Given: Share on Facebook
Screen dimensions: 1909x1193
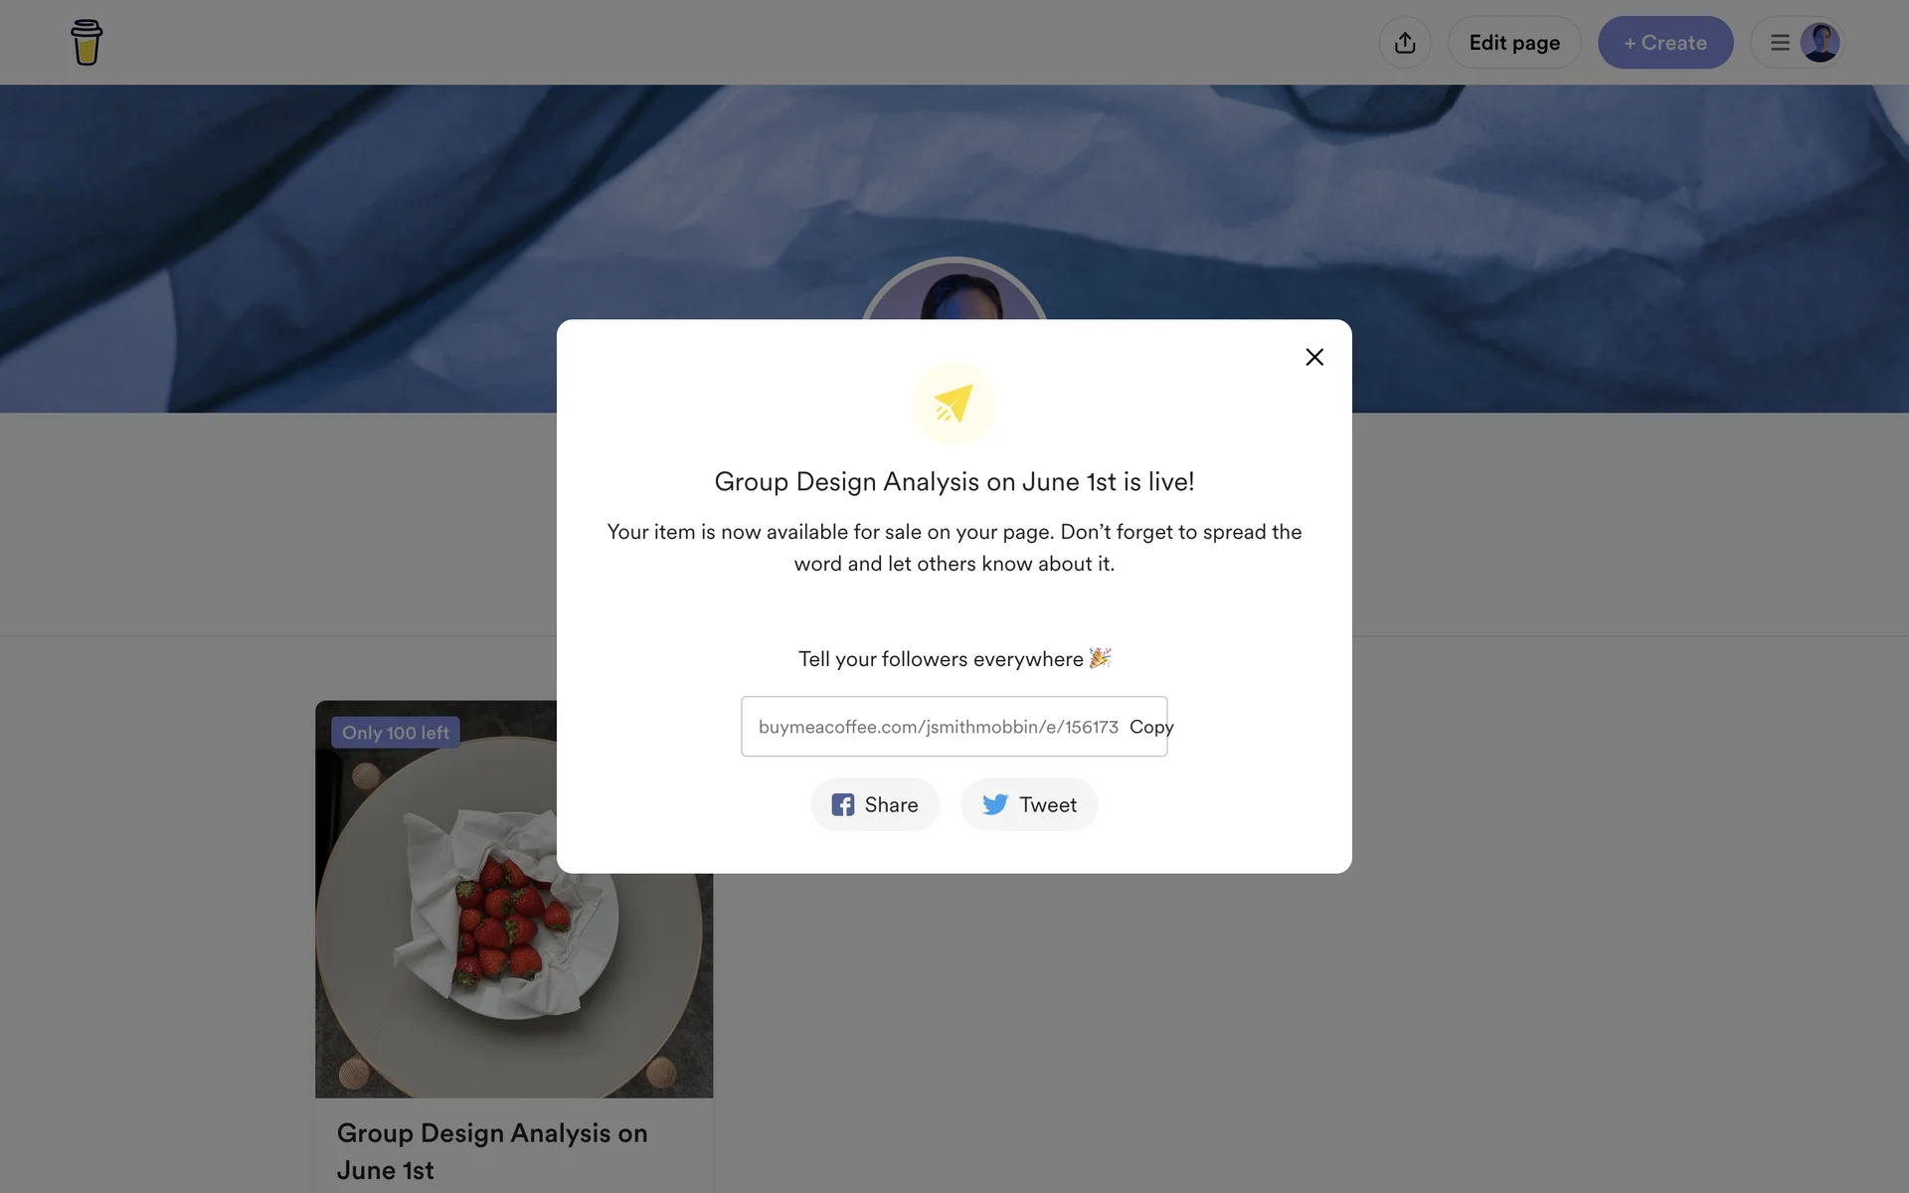Looking at the screenshot, I should pyautogui.click(x=875, y=804).
